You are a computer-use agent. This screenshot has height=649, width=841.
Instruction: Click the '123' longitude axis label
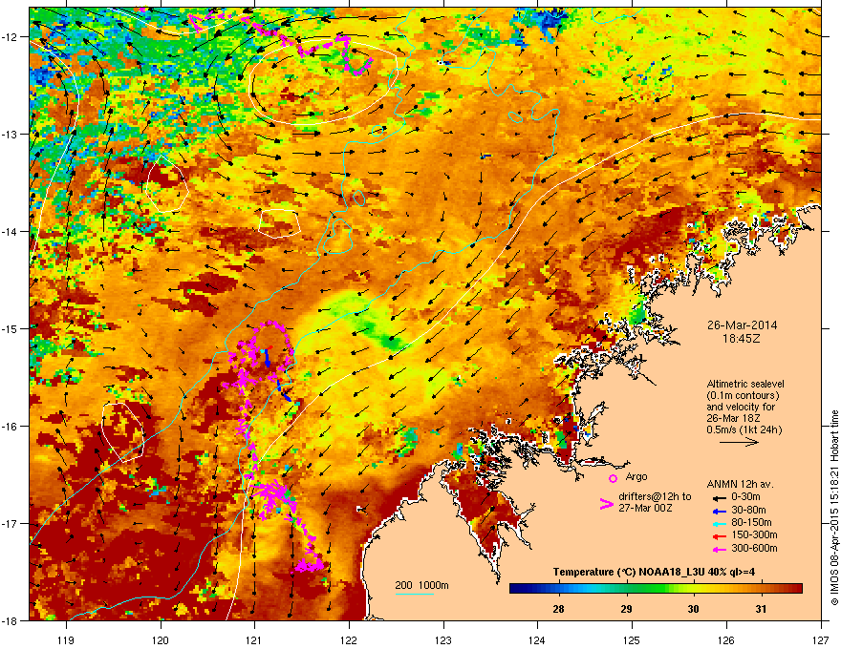(443, 640)
